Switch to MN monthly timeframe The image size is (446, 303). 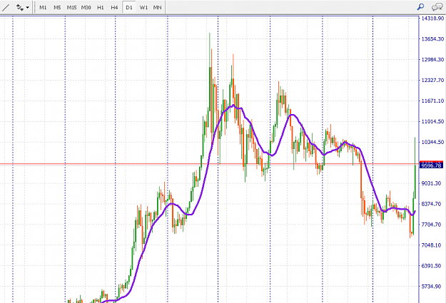click(157, 7)
